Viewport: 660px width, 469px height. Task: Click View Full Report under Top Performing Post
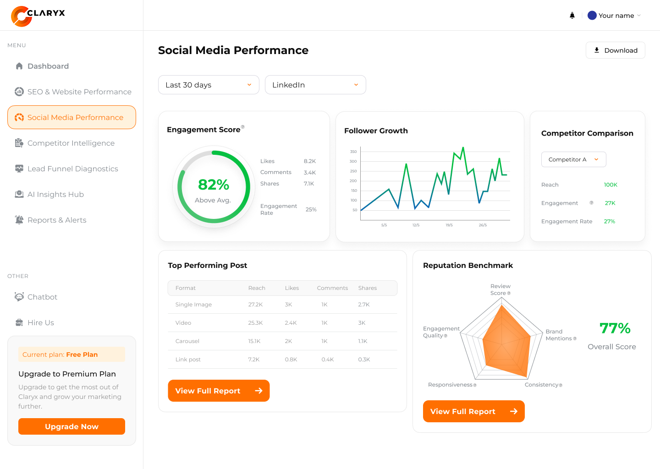click(219, 391)
